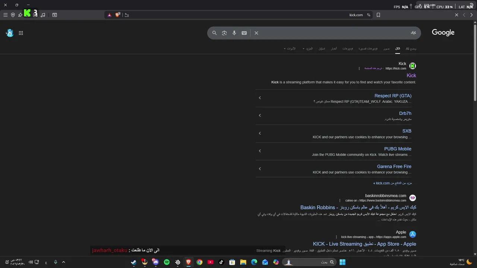Expand the Drb7h sitelink chevron
Image resolution: width=477 pixels, height=268 pixels.
click(260, 115)
